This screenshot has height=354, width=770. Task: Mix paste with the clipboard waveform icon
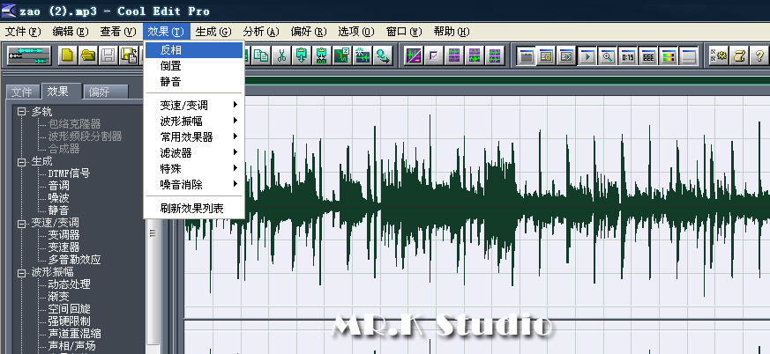pyautogui.click(x=322, y=55)
